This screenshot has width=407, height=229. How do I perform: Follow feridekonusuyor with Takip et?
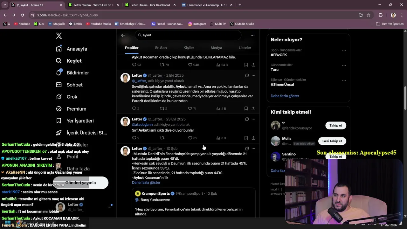336,125
